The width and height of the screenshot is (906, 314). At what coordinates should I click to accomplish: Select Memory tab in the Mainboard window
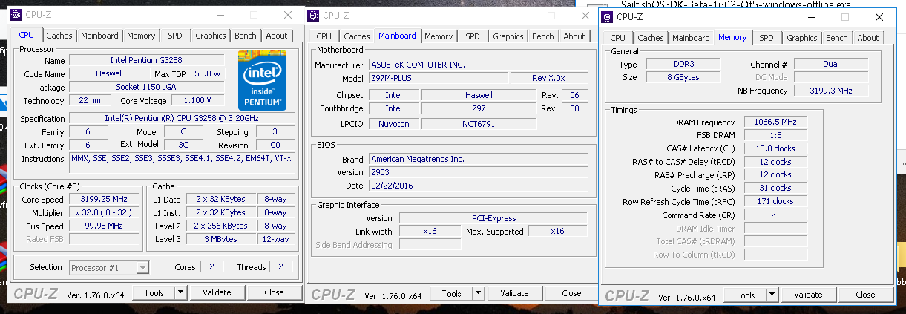click(x=439, y=36)
